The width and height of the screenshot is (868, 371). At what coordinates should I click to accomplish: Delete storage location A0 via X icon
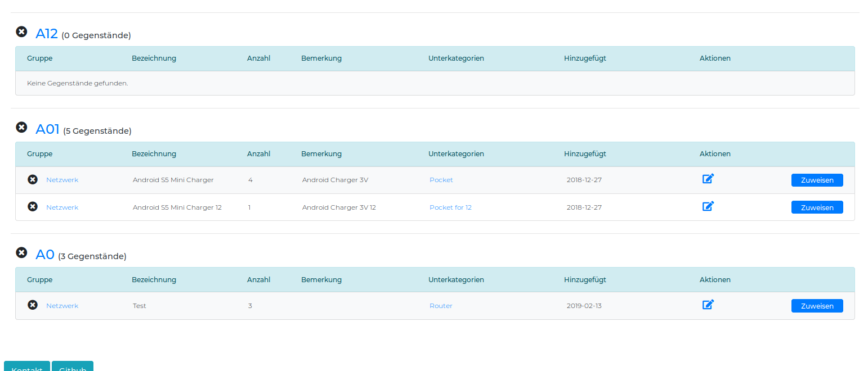(21, 253)
